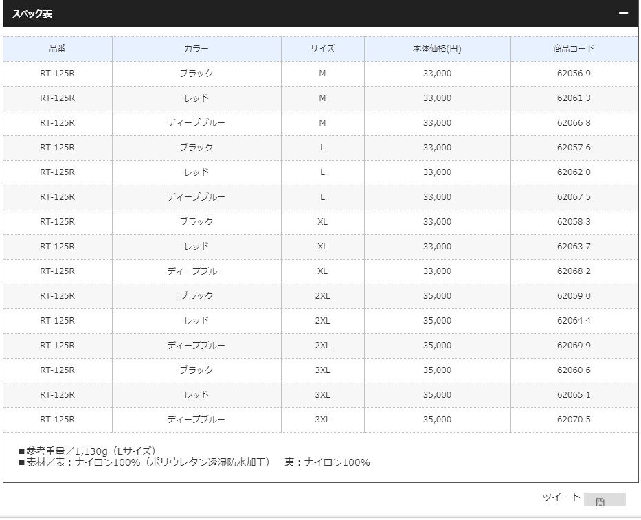641x520 pixels.
Task: Click RT-125R in the 62063 7 row
Action: (x=58, y=247)
